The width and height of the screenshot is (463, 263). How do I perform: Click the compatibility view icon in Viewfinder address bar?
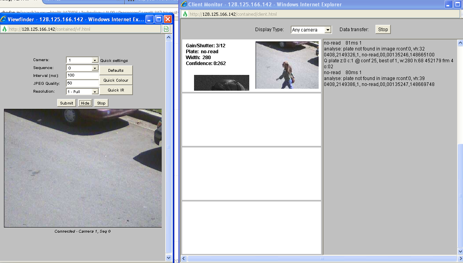coord(166,29)
